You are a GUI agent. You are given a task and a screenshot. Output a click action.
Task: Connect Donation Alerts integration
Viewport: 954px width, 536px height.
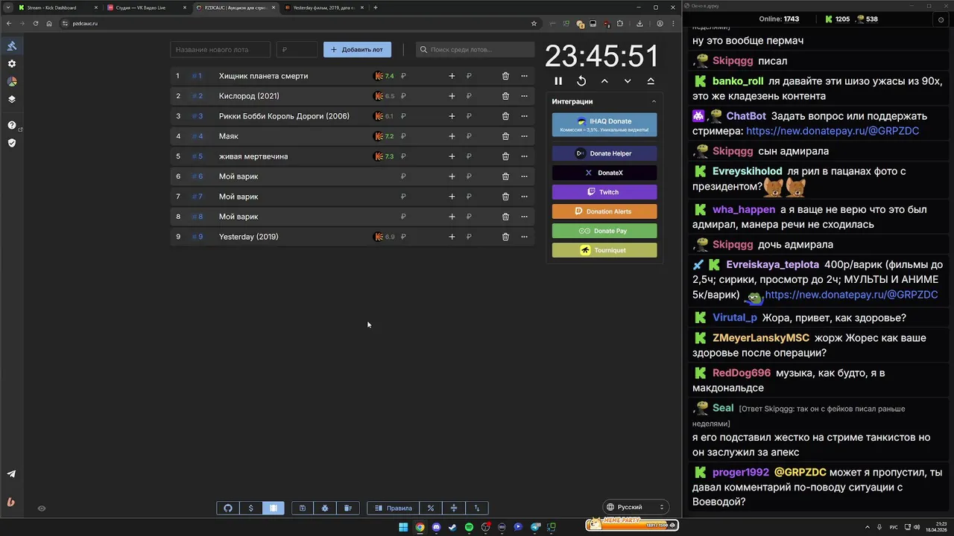[604, 211]
